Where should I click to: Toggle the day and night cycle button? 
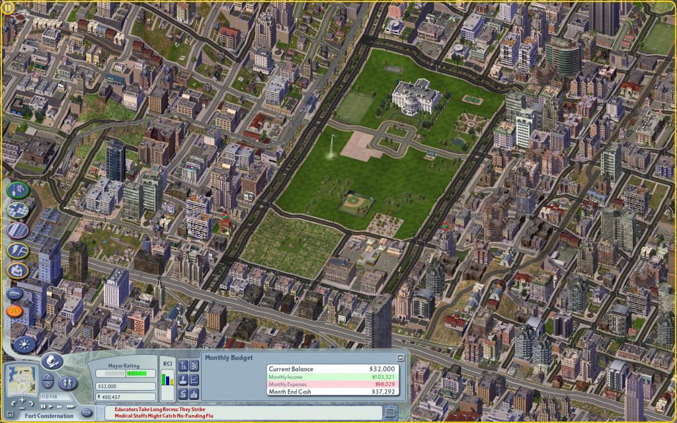coord(24,344)
